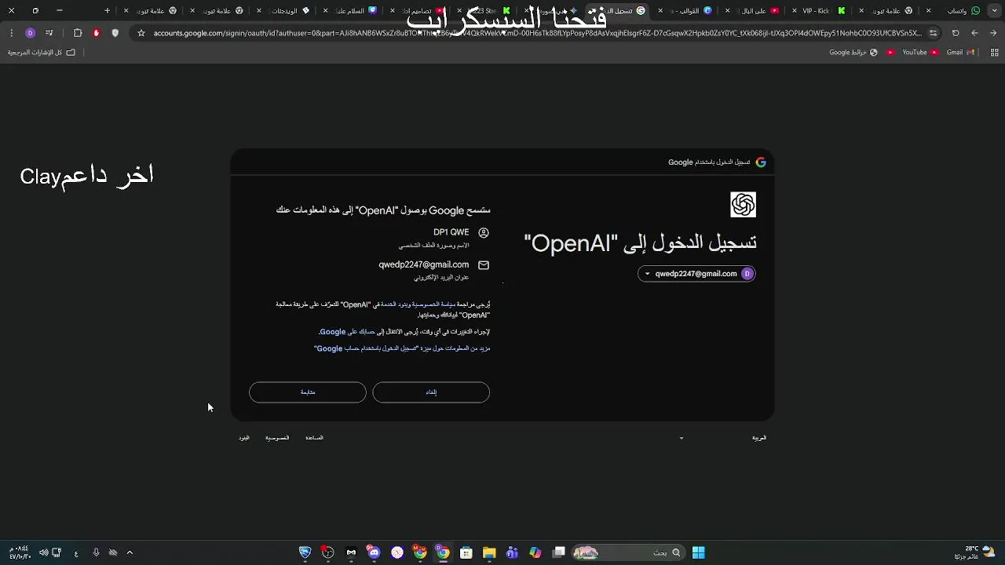
Task: Click the microphone tray icon
Action: click(96, 552)
